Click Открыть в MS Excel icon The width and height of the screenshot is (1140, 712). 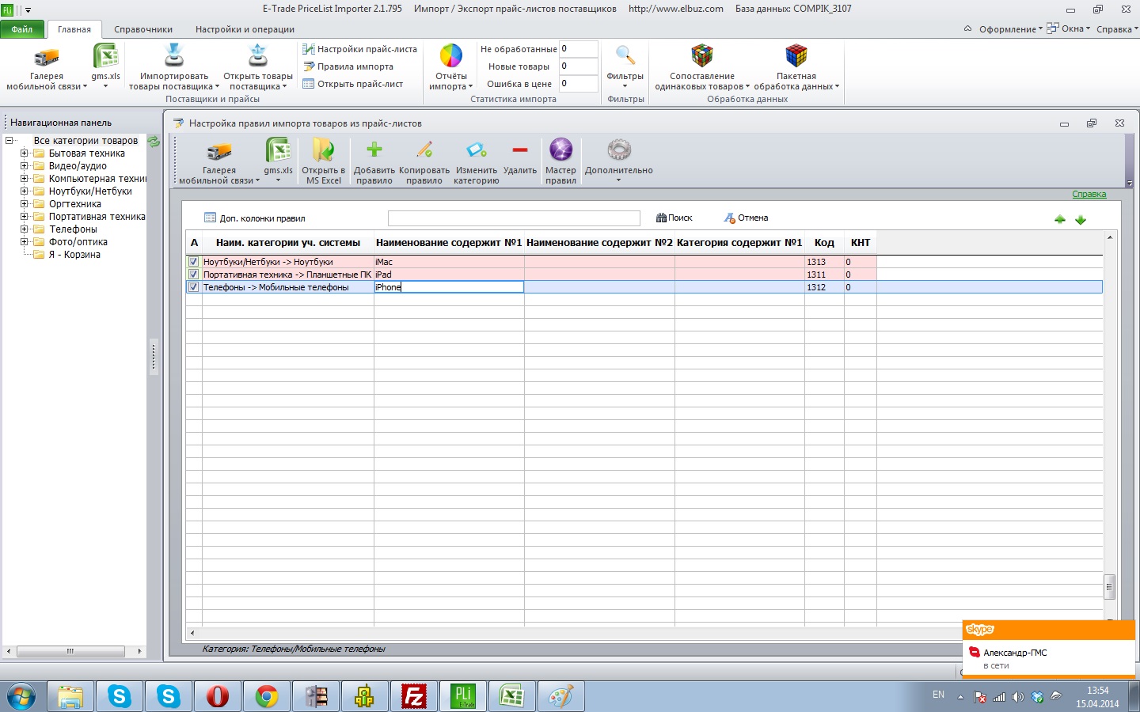323,150
